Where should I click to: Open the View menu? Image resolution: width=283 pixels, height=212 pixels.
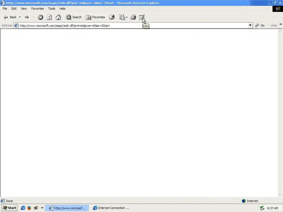(24, 9)
